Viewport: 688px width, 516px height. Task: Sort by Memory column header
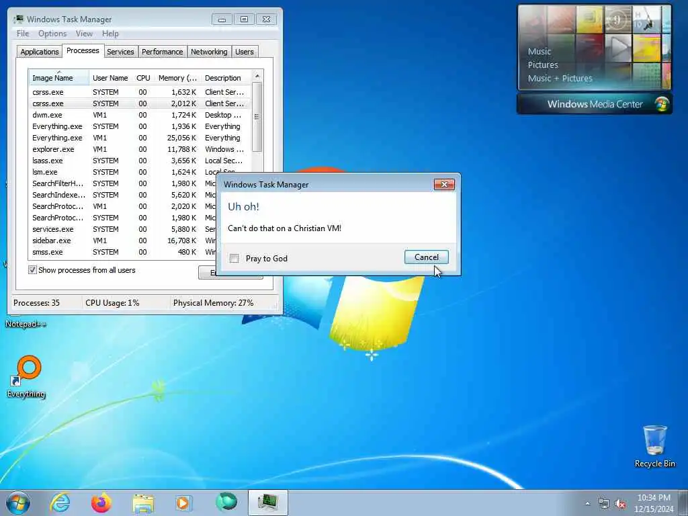177,78
